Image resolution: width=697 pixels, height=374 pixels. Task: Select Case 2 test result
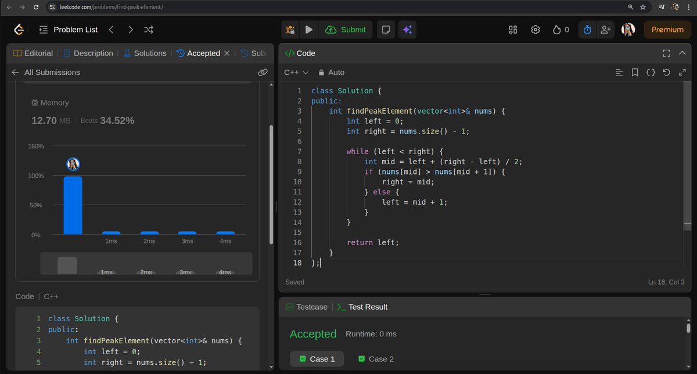[375, 359]
